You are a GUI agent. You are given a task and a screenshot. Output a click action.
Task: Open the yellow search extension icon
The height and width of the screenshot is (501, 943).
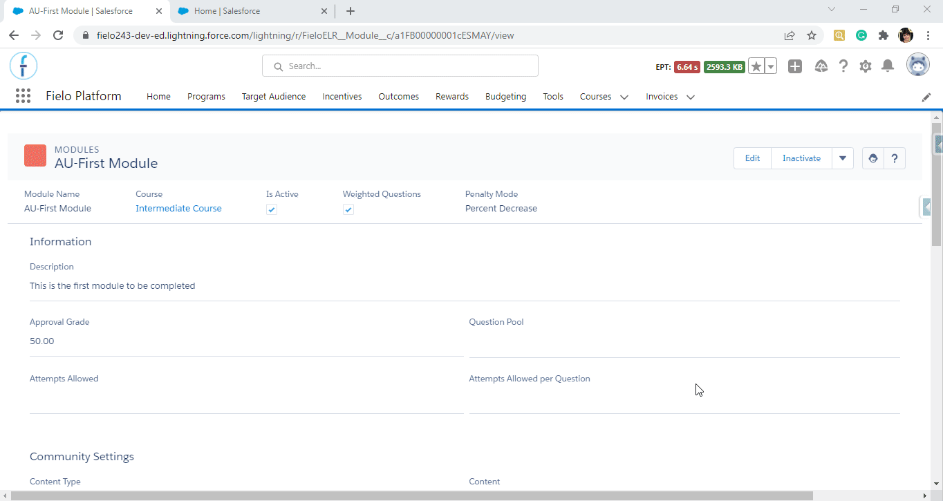pos(839,35)
